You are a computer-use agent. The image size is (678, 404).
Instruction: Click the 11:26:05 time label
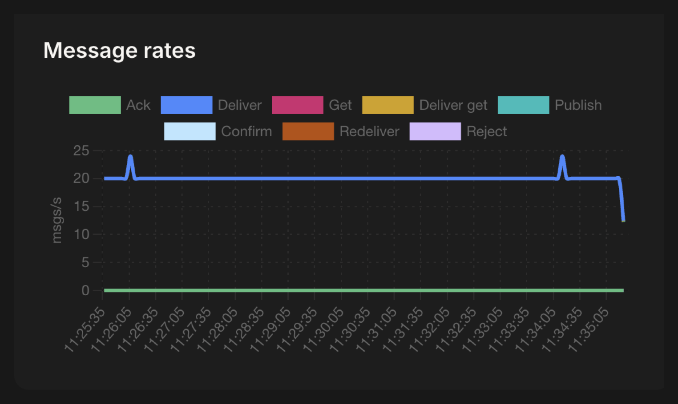[x=112, y=329]
